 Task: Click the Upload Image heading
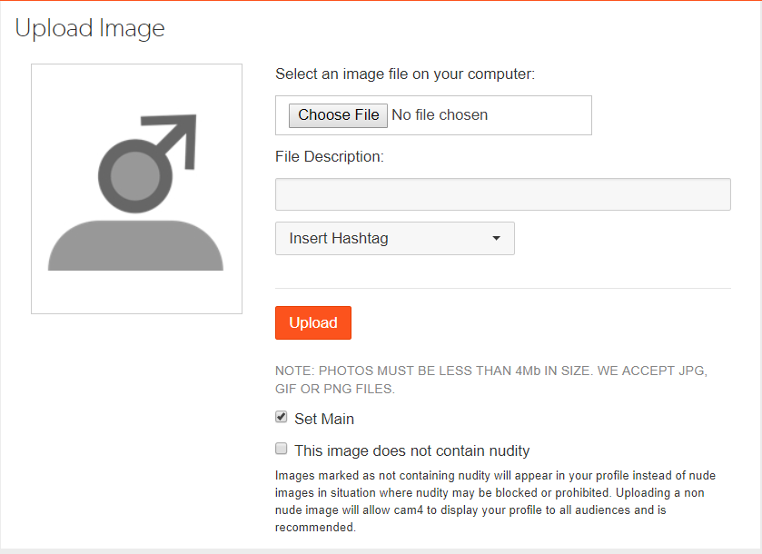(x=90, y=28)
